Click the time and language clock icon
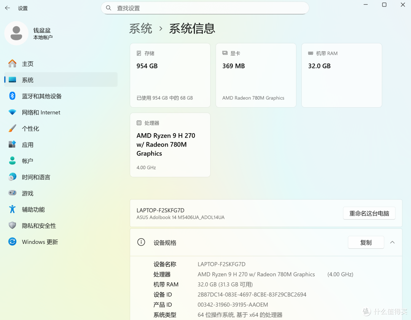Screen dimensions: 411x320 tap(12, 177)
